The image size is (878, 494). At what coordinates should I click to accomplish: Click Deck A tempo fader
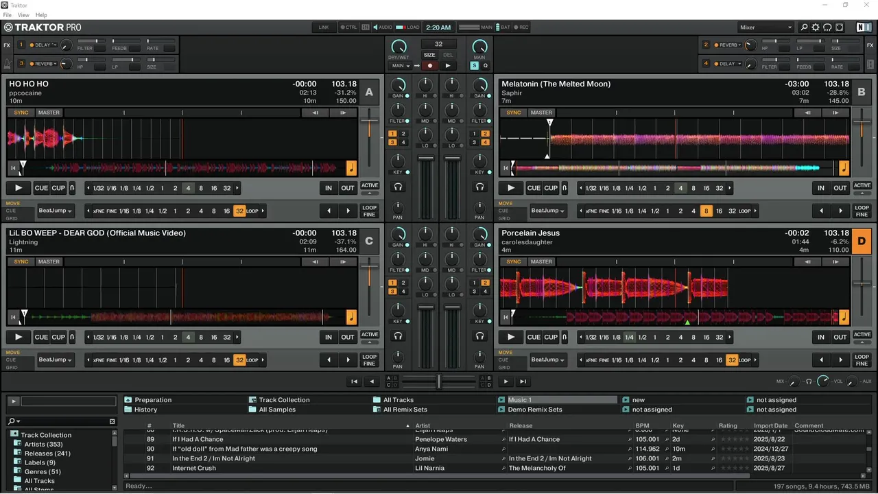(370, 121)
